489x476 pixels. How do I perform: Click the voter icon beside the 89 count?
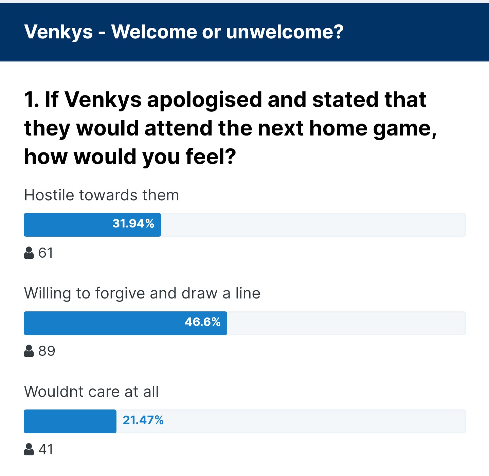coord(29,351)
